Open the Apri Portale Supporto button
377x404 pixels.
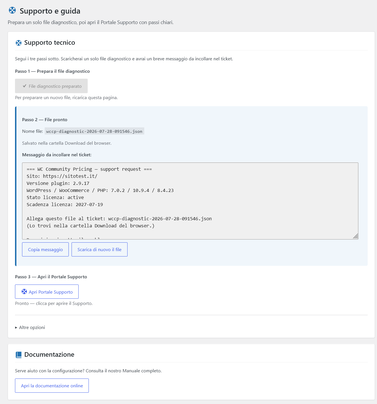(47, 292)
